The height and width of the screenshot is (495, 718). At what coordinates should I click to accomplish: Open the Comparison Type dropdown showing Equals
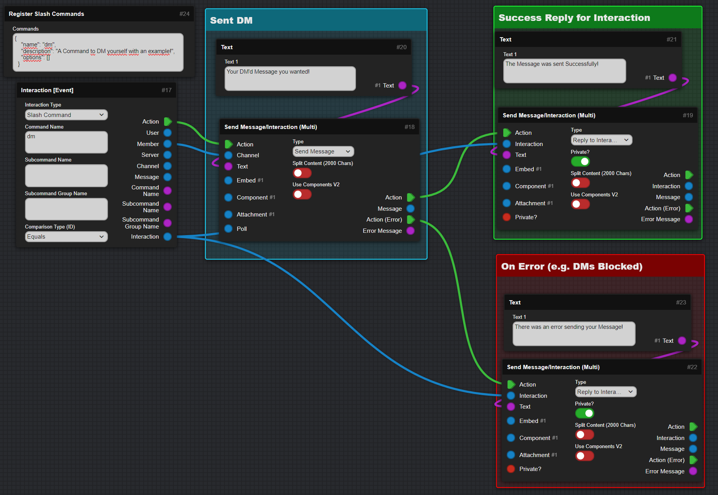pyautogui.click(x=66, y=237)
